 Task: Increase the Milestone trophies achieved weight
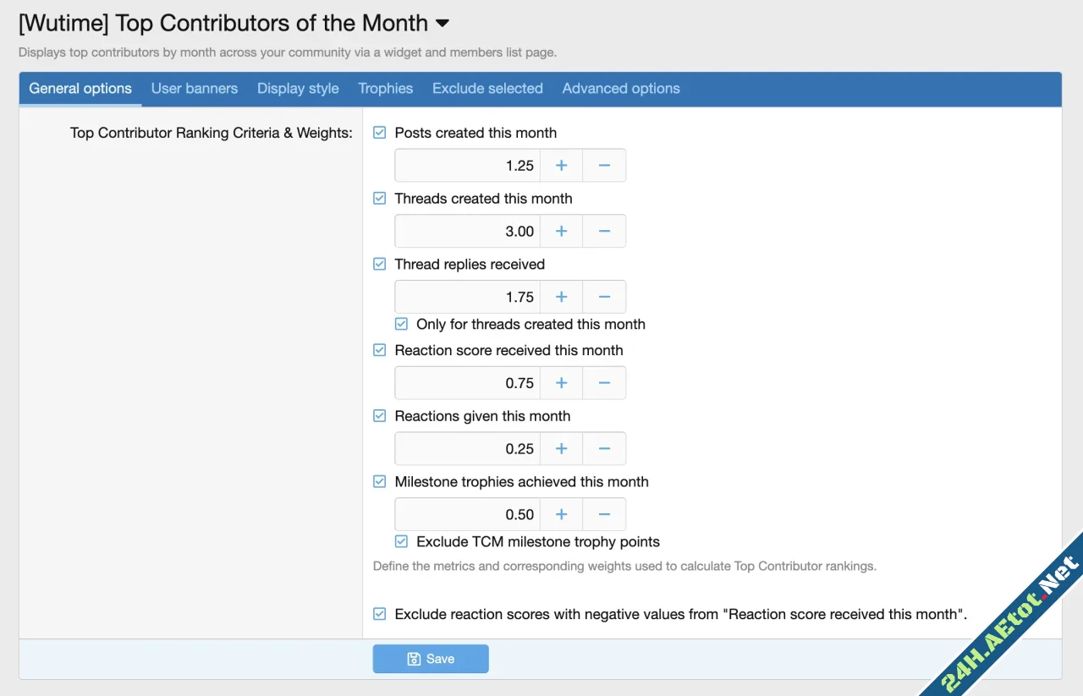point(561,513)
